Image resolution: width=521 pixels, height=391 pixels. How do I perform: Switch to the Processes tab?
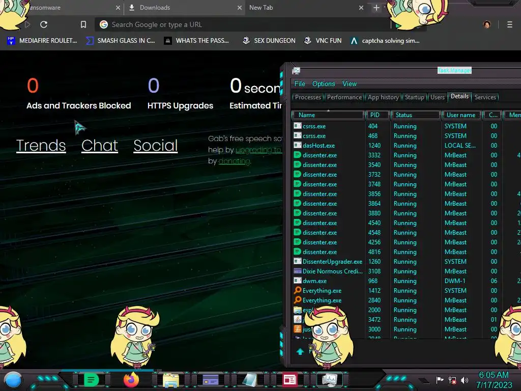coord(308,97)
